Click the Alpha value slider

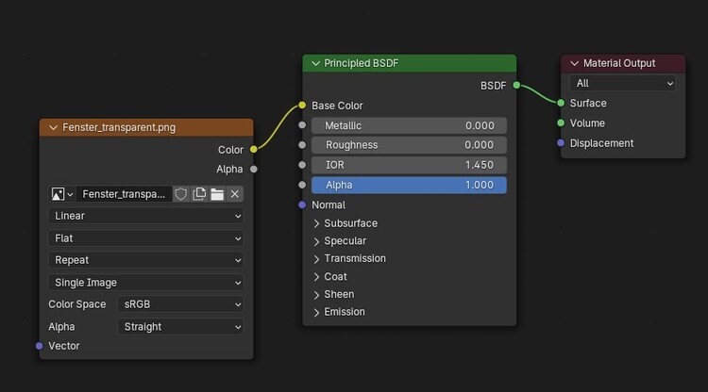409,186
